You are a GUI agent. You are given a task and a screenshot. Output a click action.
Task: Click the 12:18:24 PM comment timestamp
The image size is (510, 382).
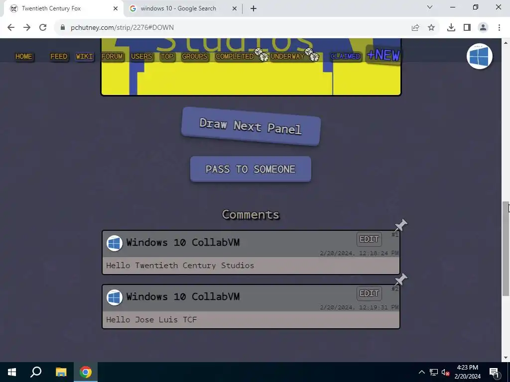[359, 253]
